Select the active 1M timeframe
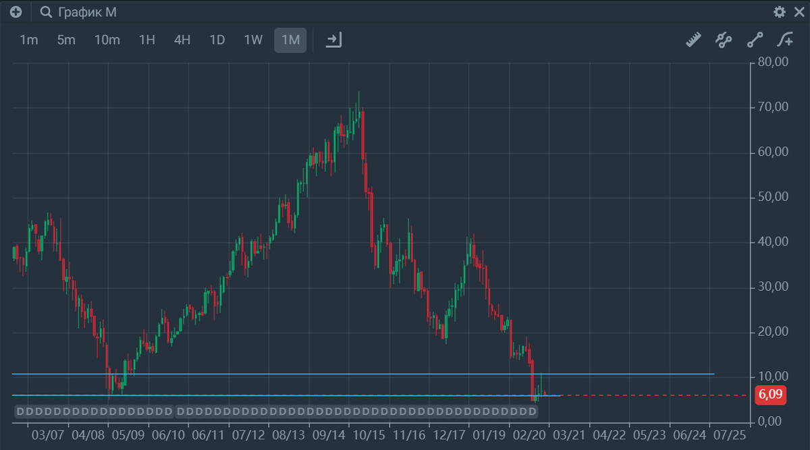The width and height of the screenshot is (810, 450). coord(290,40)
